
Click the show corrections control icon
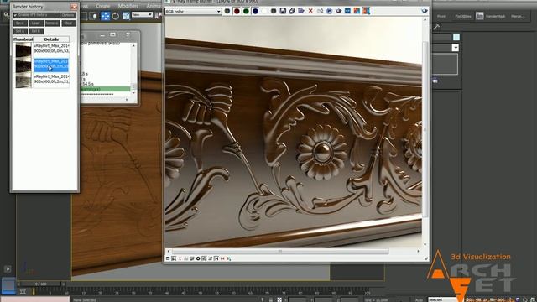point(357,11)
